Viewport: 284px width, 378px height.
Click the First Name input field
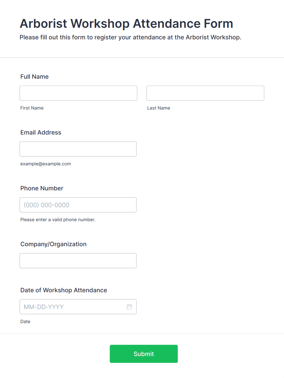tap(78, 93)
